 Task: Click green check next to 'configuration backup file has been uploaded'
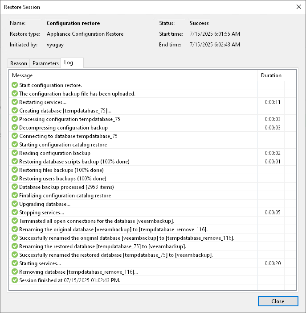click(x=15, y=93)
